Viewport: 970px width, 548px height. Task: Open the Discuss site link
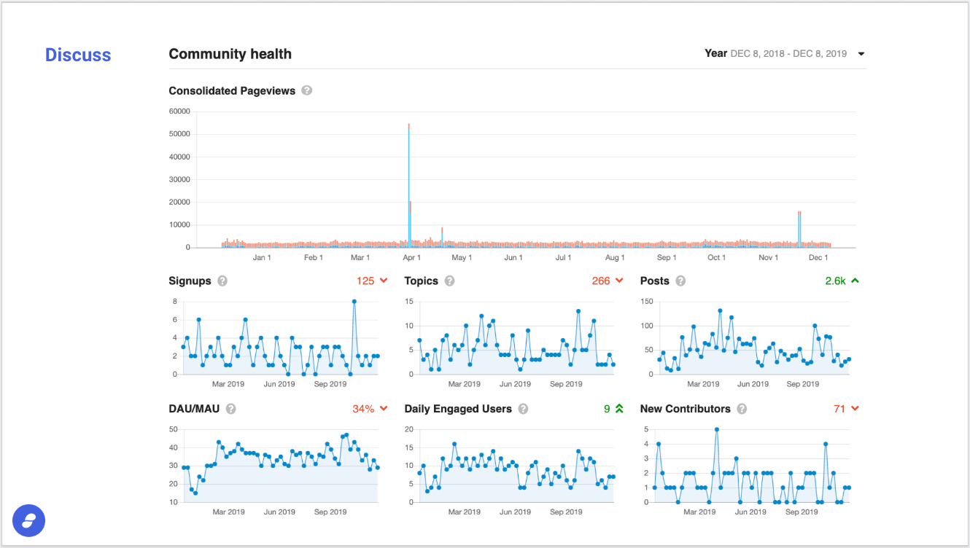point(78,55)
